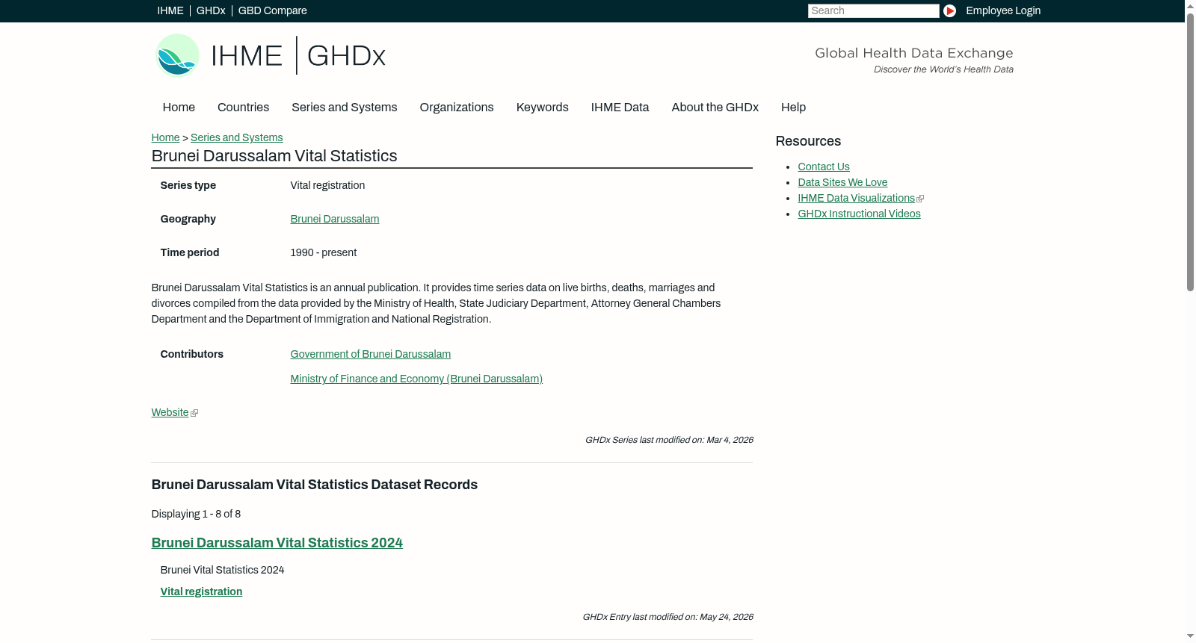The width and height of the screenshot is (1196, 643).
Task: Click the Contributors label
Action: [x=191, y=354]
